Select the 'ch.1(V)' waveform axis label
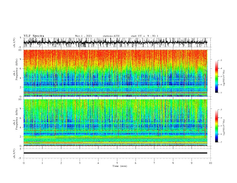The width and height of the screenshot is (237, 183). tap(14, 42)
